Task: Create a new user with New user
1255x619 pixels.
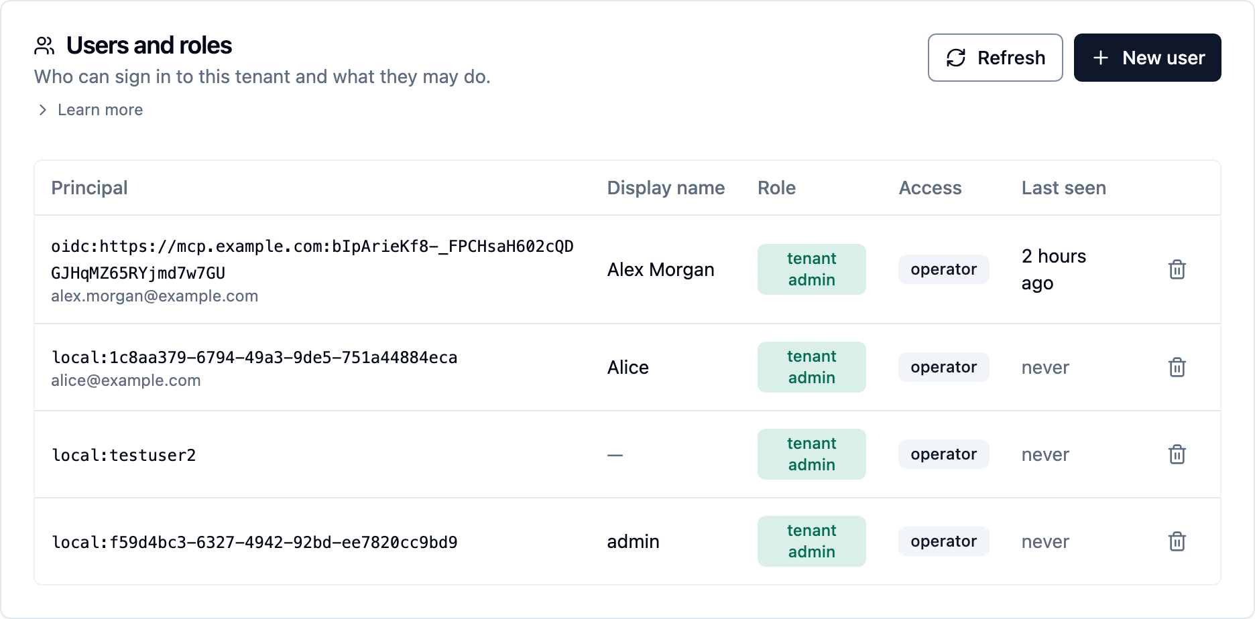Action: pyautogui.click(x=1147, y=58)
